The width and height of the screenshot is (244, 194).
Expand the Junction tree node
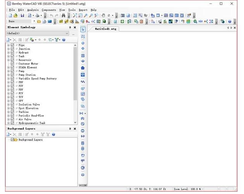[8, 49]
